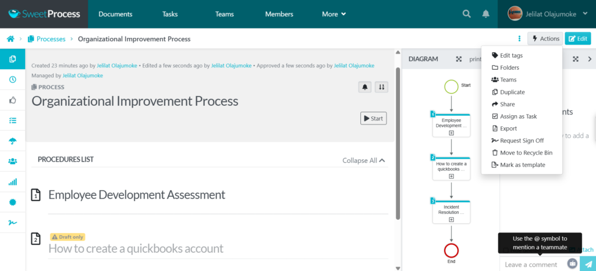Viewport: 596px width, 271px height.
Task: Open Jelilat Olajumoke user account dropdown
Action: tap(547, 14)
